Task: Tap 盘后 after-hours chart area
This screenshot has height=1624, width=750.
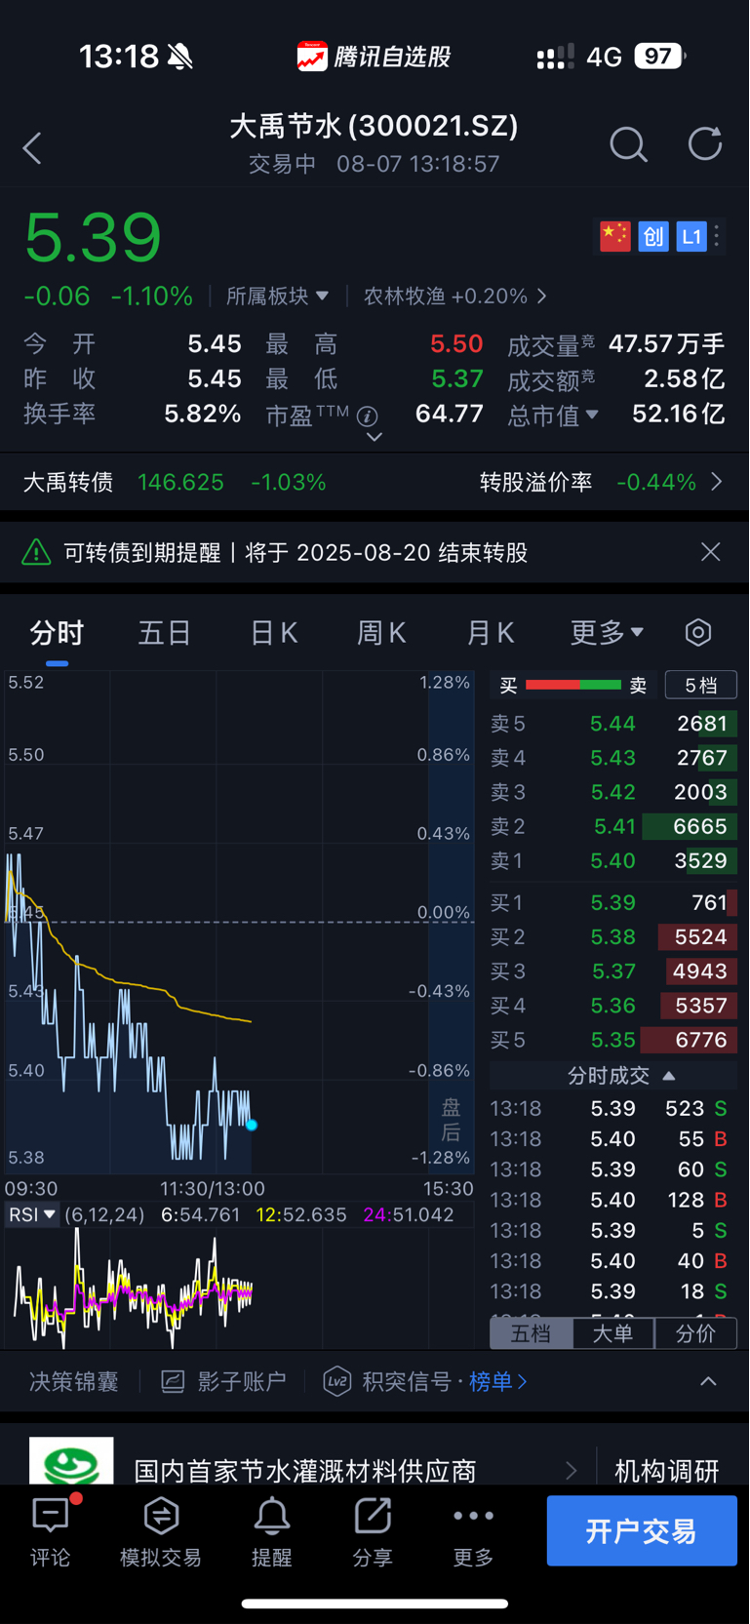Action: tap(451, 1119)
